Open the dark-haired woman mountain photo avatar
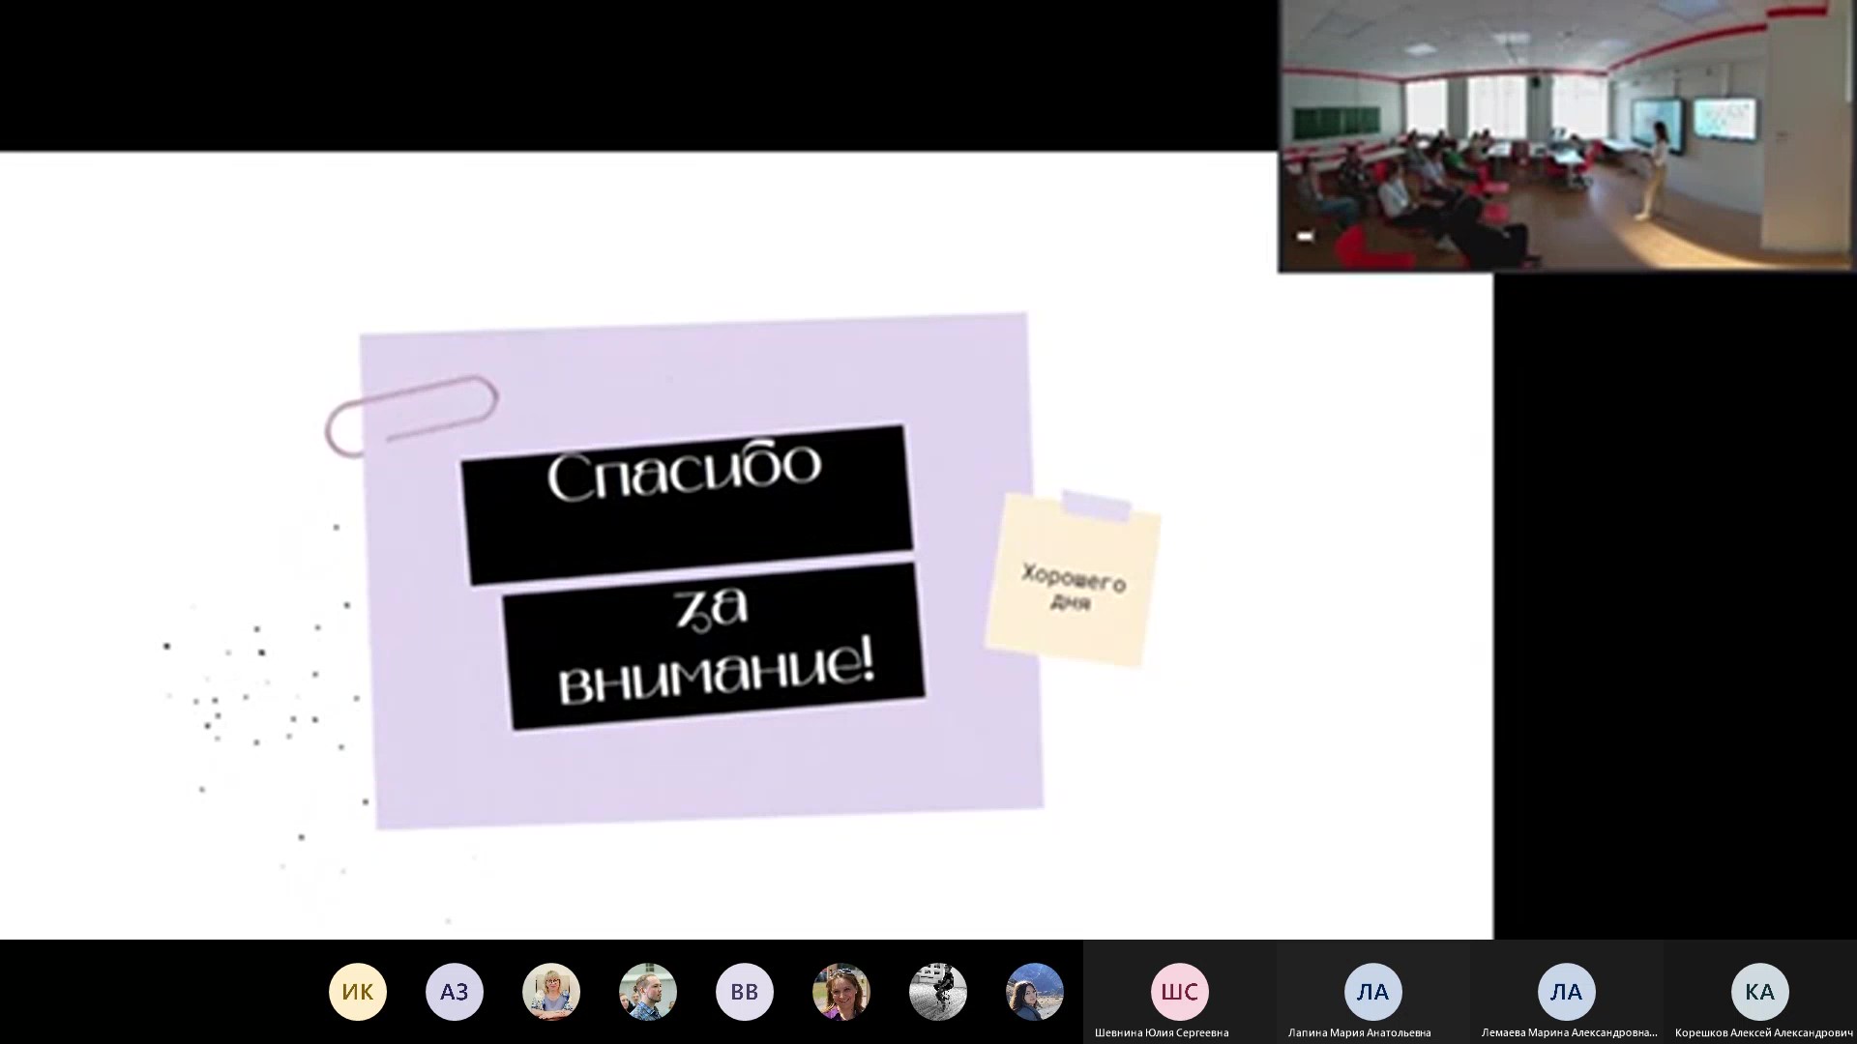Image resolution: width=1857 pixels, height=1044 pixels. click(1034, 992)
